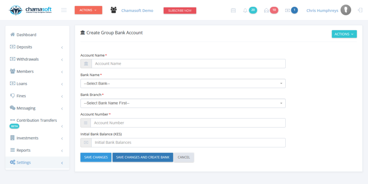Click the money icon beside badge 1
This screenshot has width=368, height=184.
coord(287,10)
